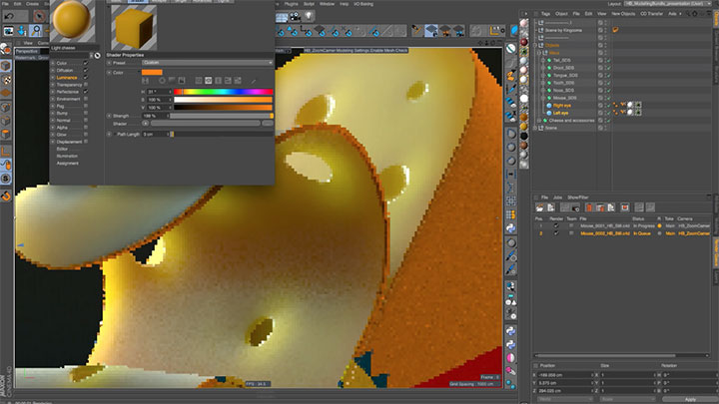Enable the Environment channel checkbox
The image size is (719, 404).
point(86,99)
